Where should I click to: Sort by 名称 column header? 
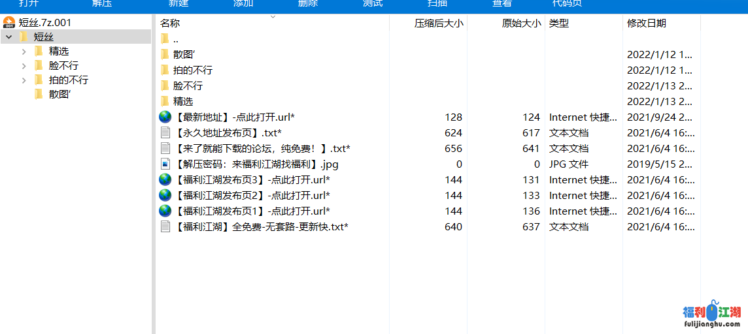(170, 23)
